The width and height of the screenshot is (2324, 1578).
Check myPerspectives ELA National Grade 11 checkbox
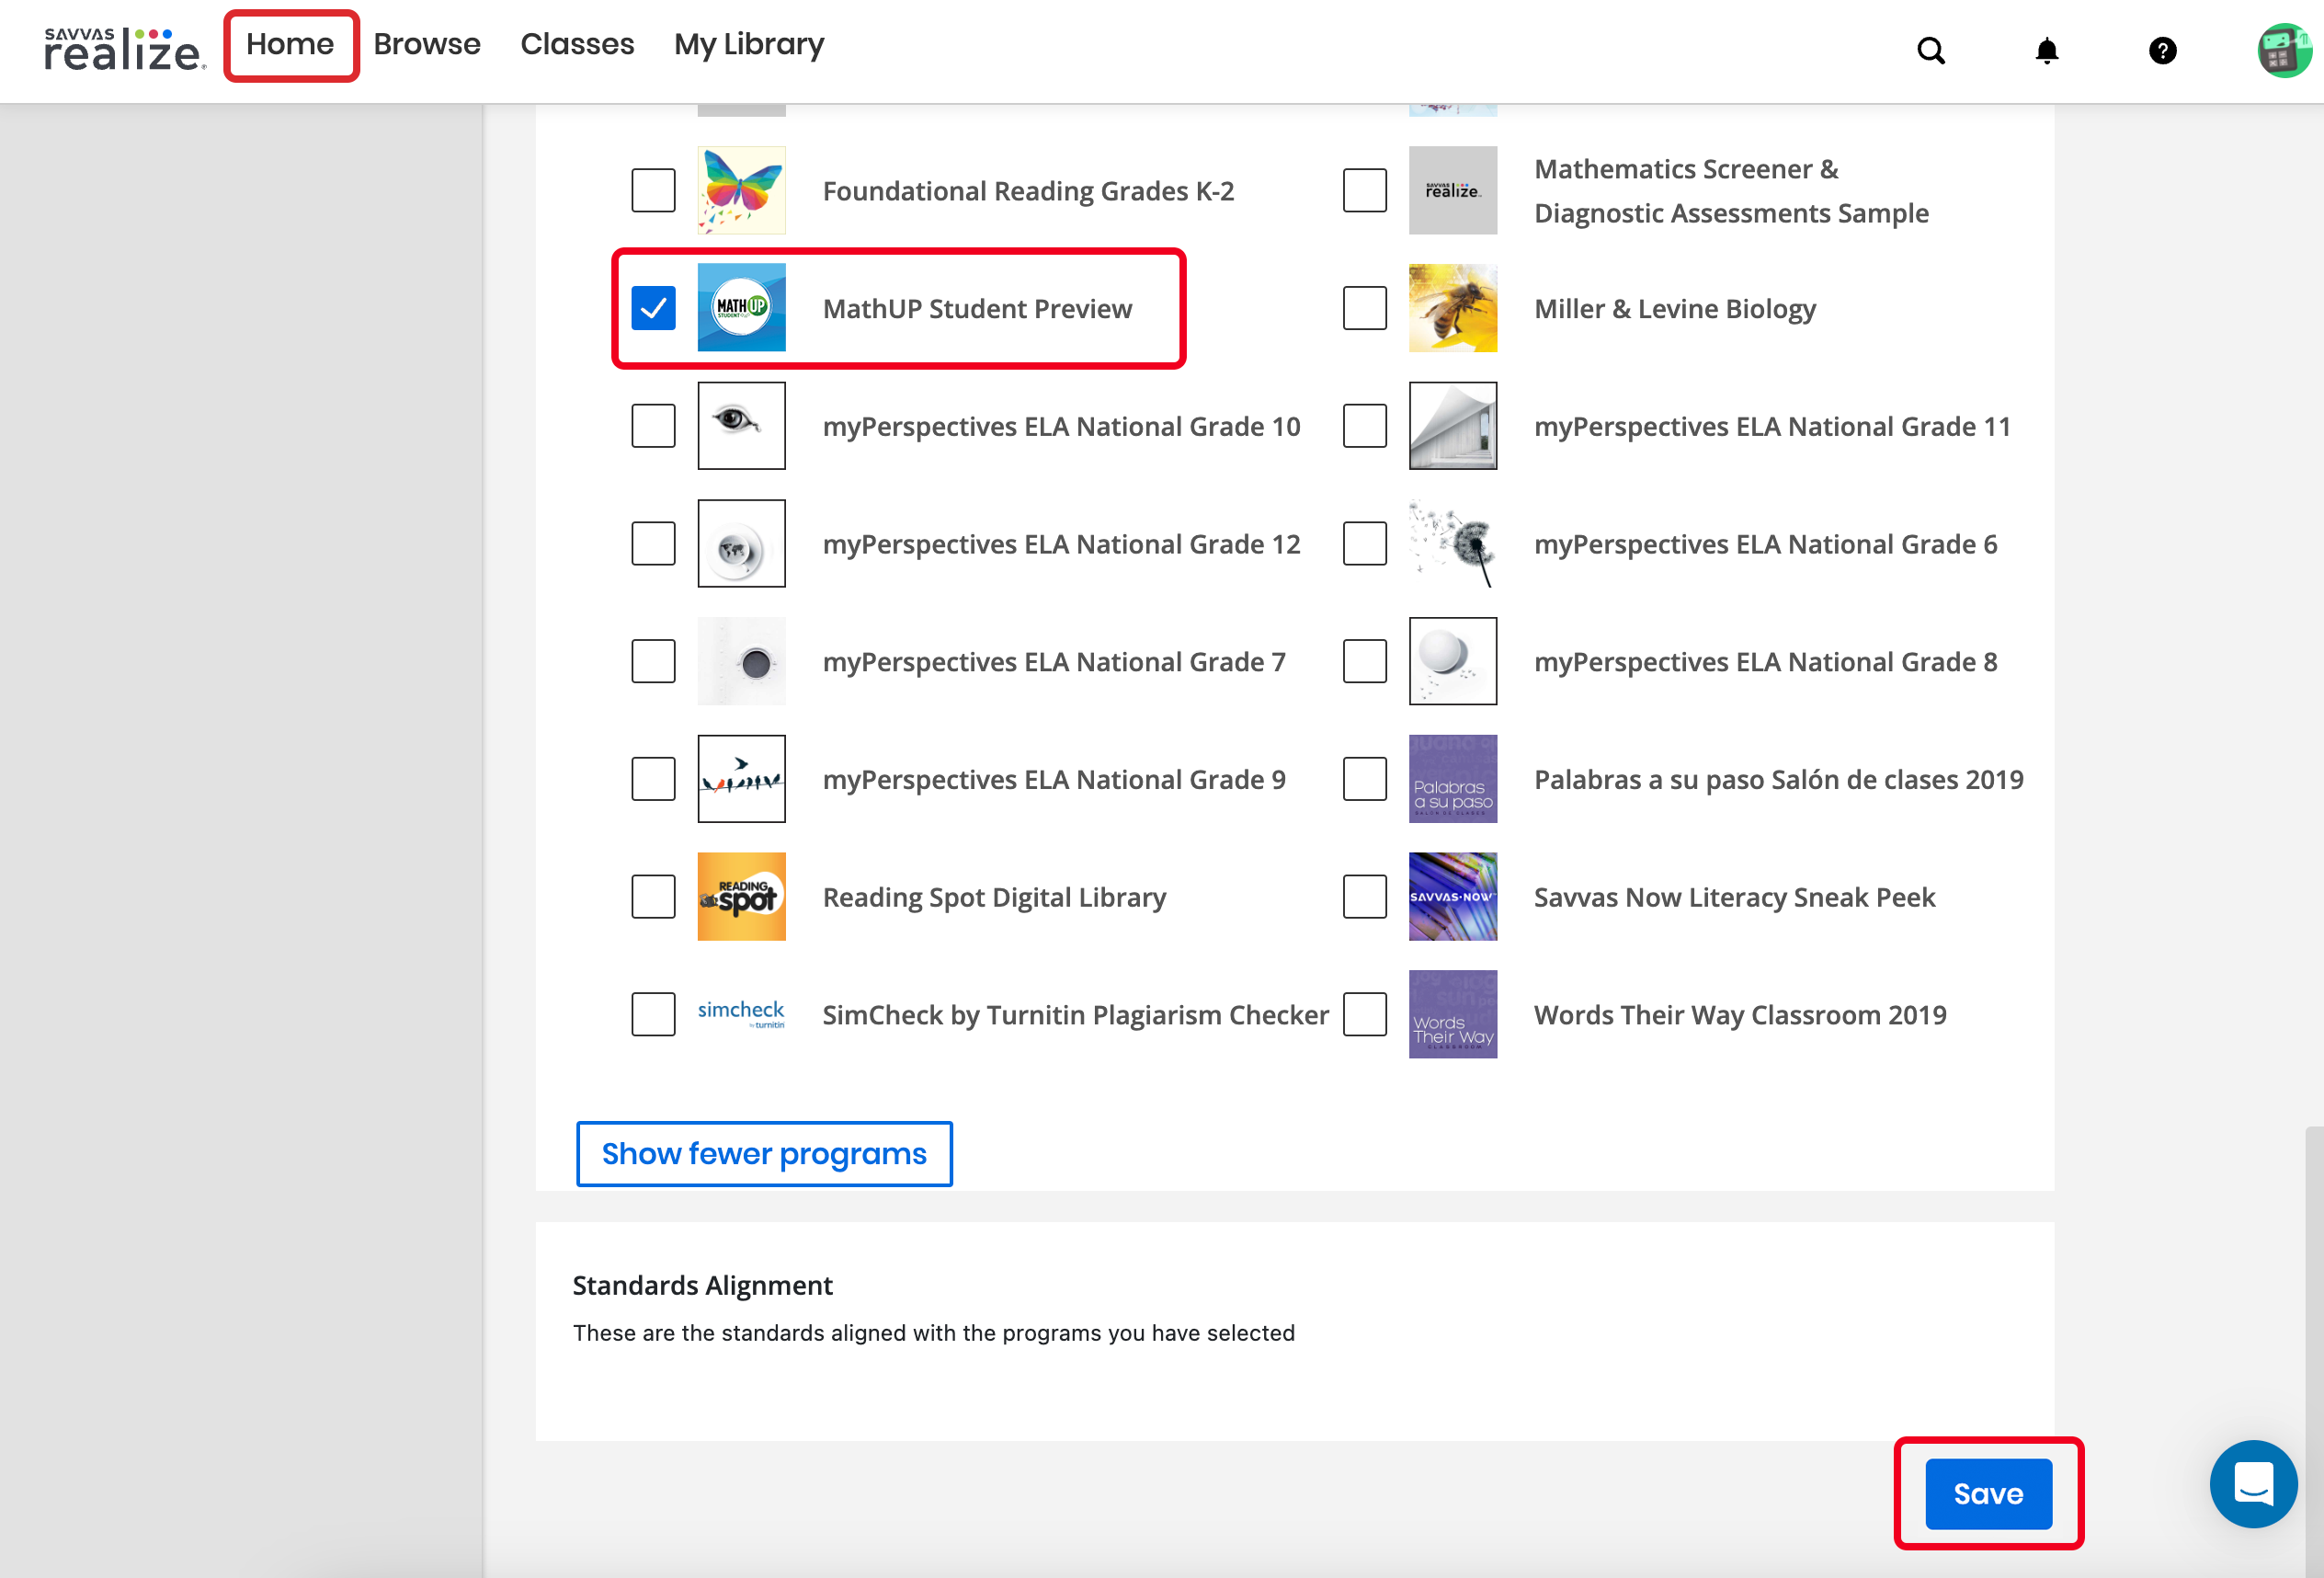pyautogui.click(x=1364, y=426)
